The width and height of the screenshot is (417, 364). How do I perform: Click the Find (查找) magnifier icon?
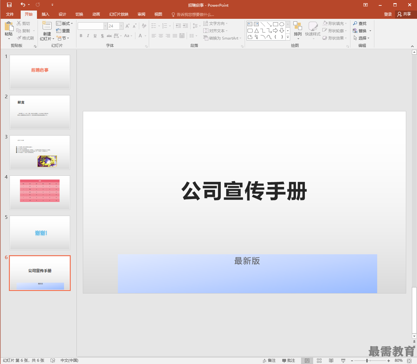(x=355, y=23)
